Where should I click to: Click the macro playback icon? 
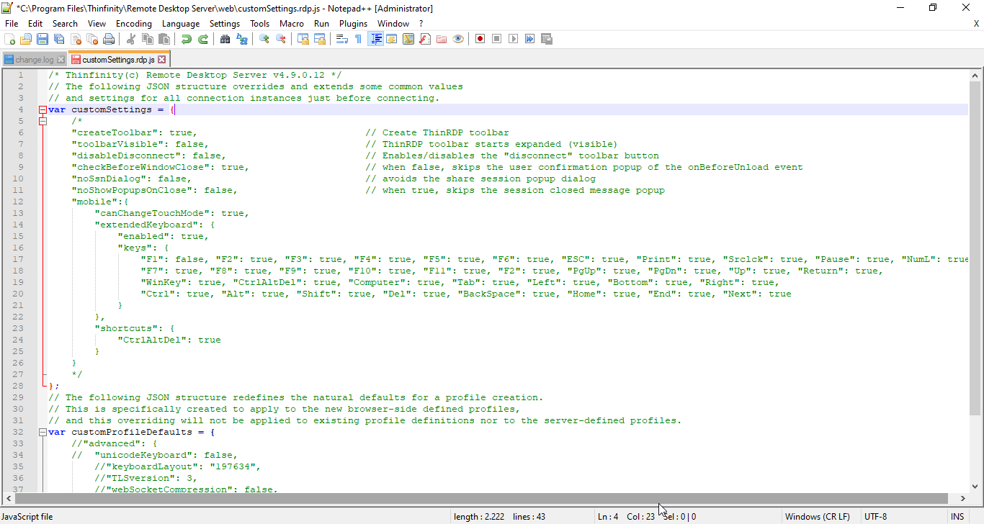(x=514, y=39)
